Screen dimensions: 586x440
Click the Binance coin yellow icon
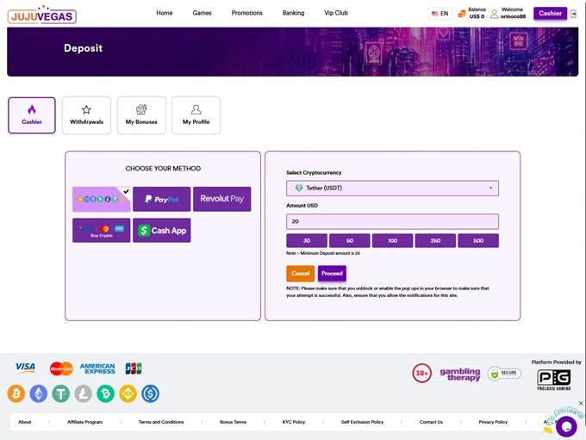128,394
